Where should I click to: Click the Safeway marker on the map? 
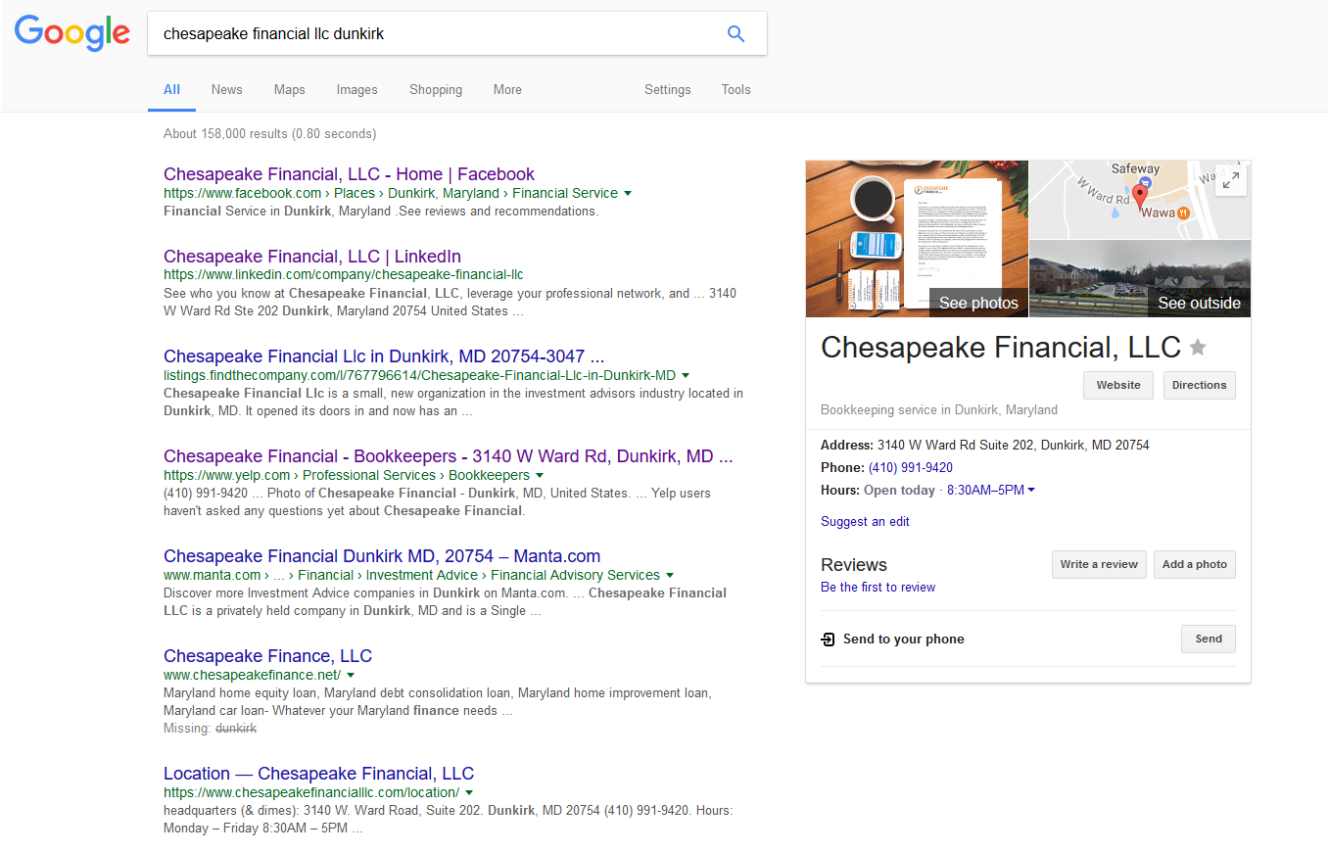click(x=1147, y=184)
